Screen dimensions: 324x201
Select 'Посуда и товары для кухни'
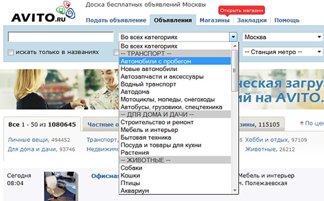[175, 145]
